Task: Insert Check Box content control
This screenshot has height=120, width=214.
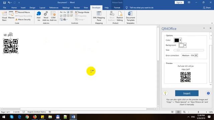Action: pyautogui.click(x=61, y=16)
